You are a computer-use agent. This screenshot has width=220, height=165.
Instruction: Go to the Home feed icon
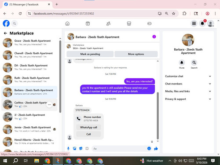click(x=67, y=23)
